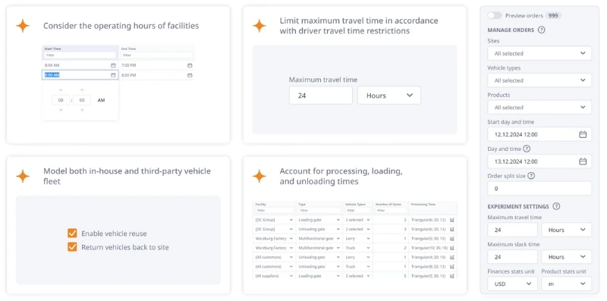Open the Products dropdown
Image resolution: width=607 pixels, height=301 pixels.
pos(539,108)
